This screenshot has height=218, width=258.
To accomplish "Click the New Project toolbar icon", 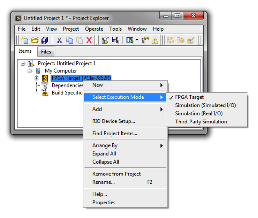I will point(25,40).
